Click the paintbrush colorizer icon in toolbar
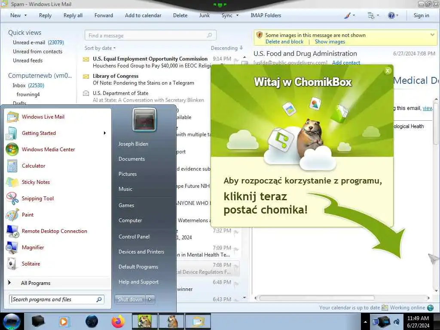This screenshot has height=330, width=440. (347, 15)
